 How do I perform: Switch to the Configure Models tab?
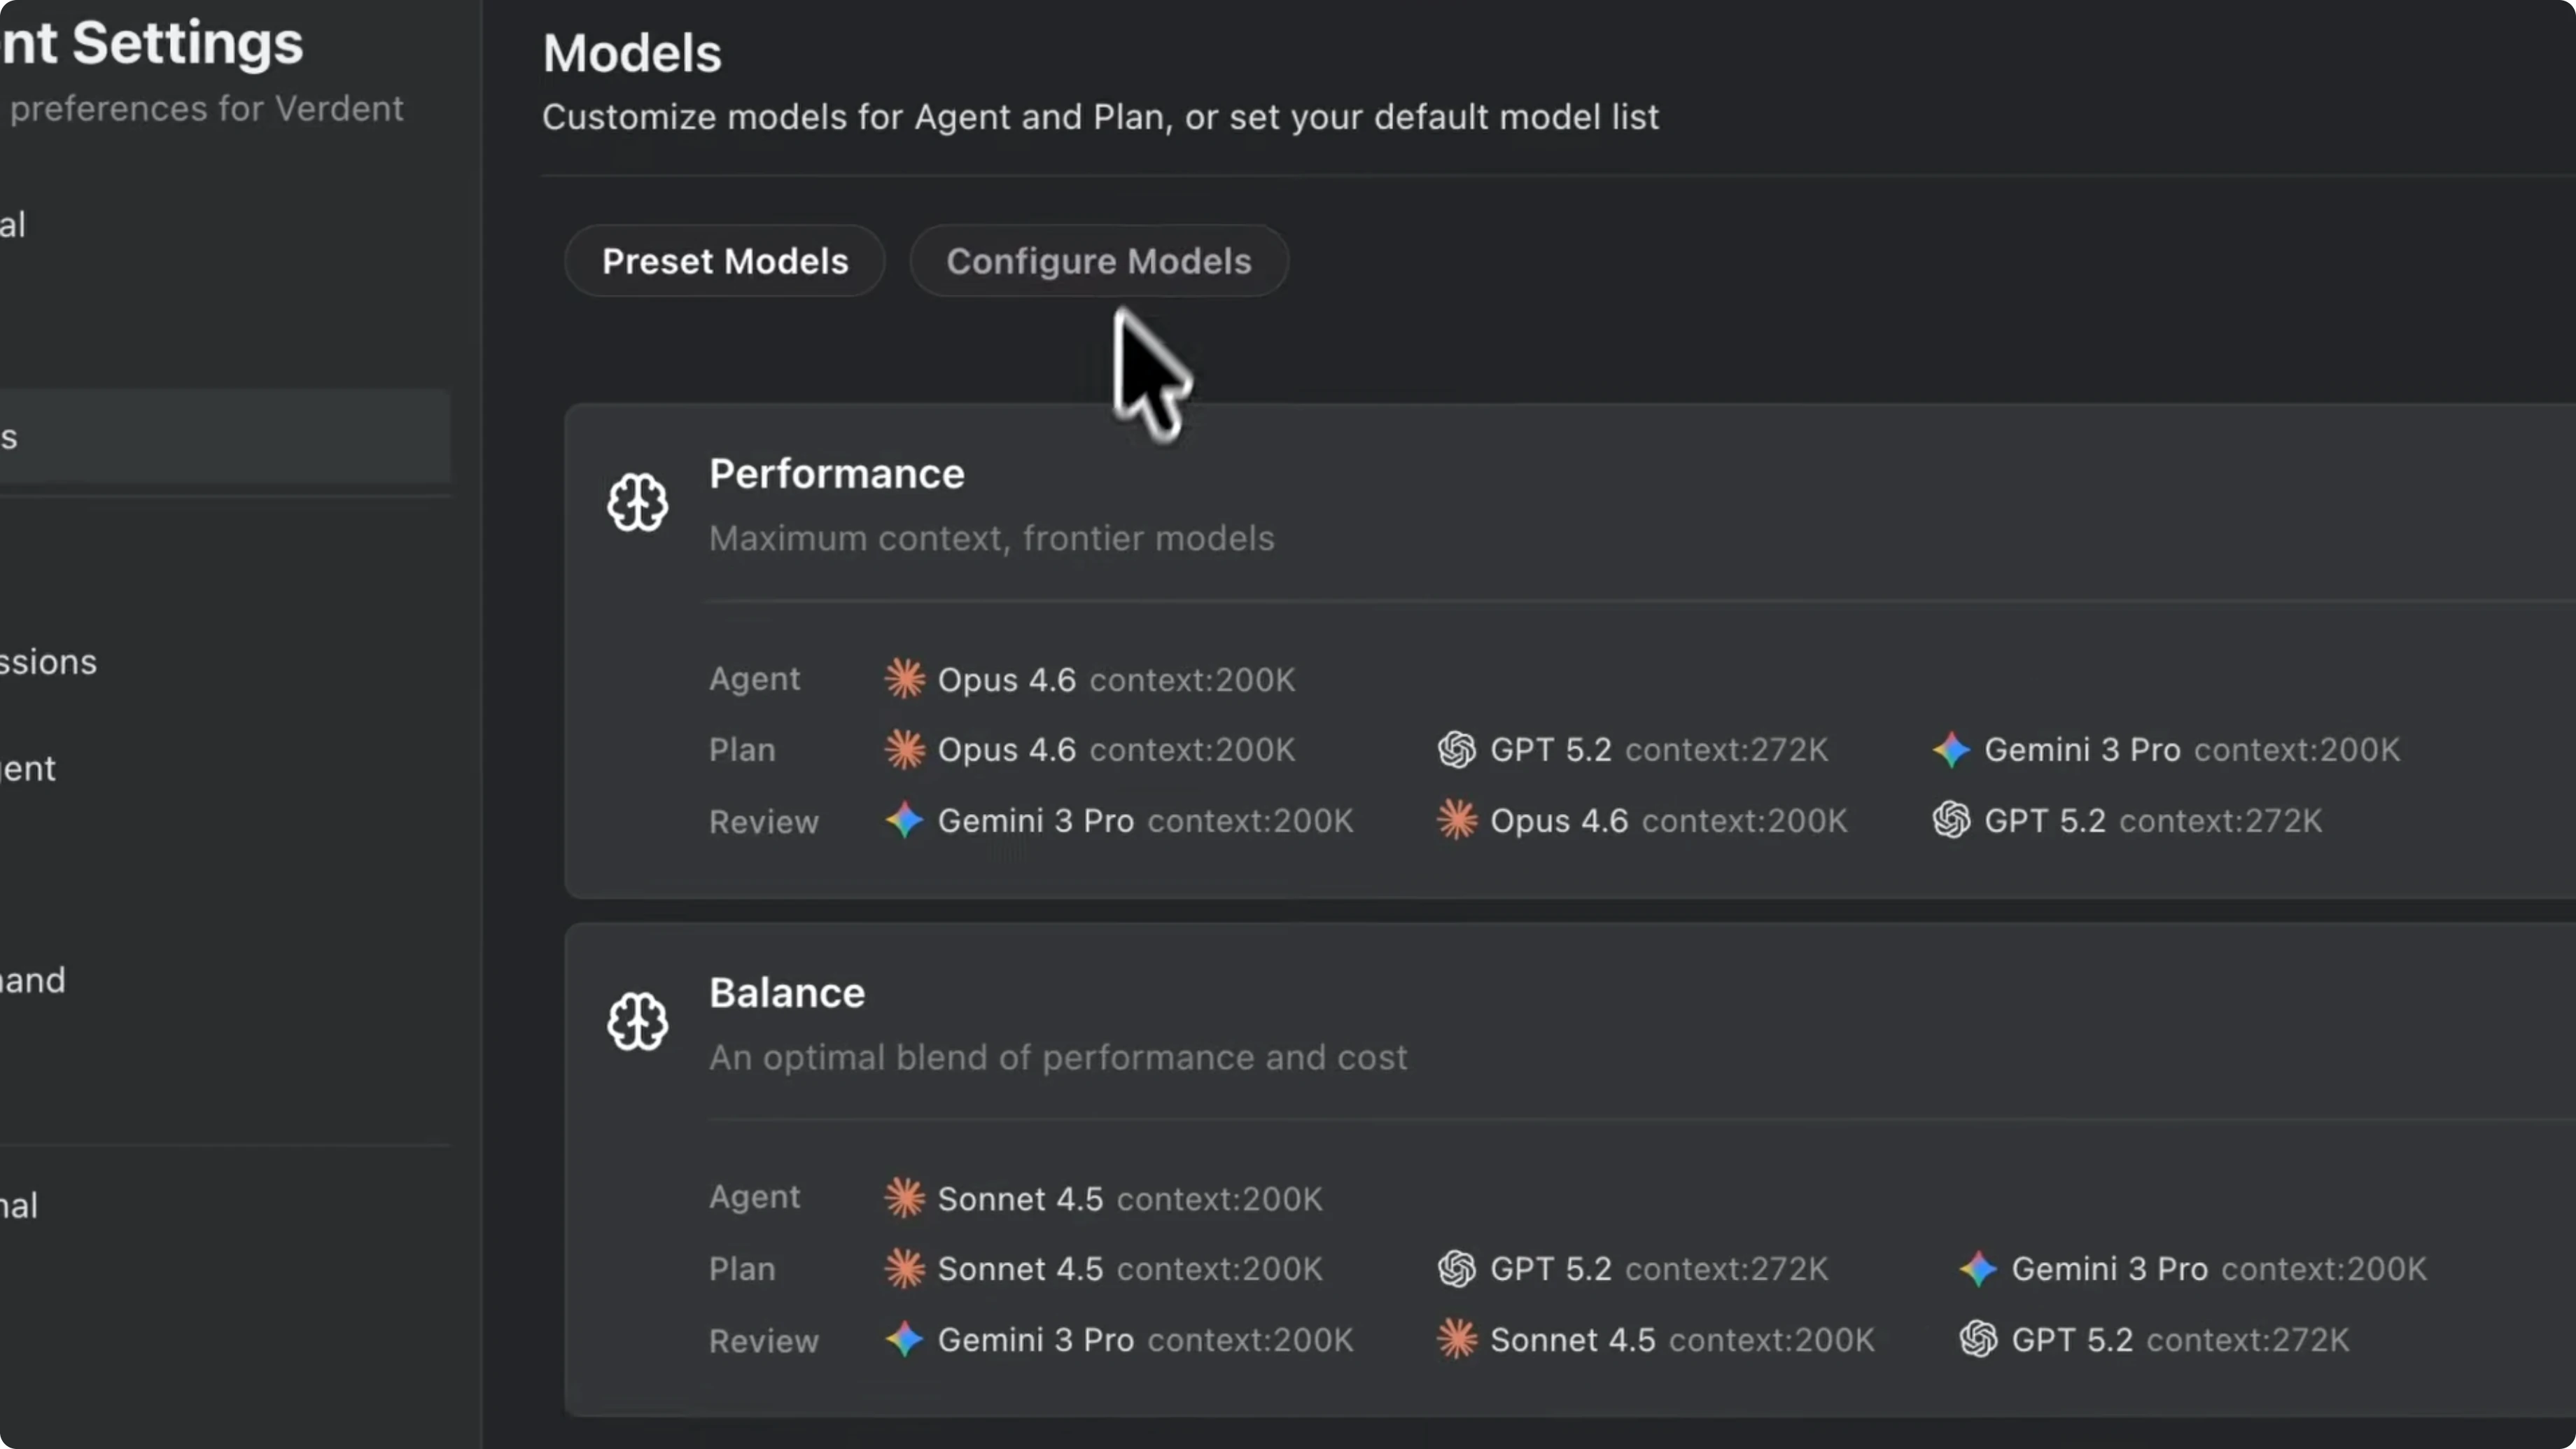1098,261
